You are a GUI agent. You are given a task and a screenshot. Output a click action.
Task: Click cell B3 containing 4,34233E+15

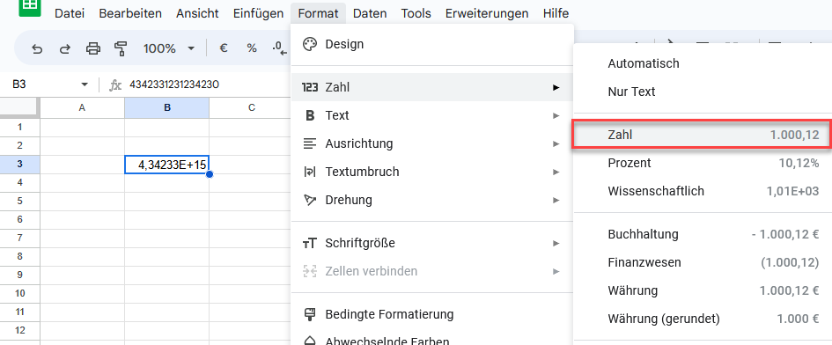click(167, 164)
